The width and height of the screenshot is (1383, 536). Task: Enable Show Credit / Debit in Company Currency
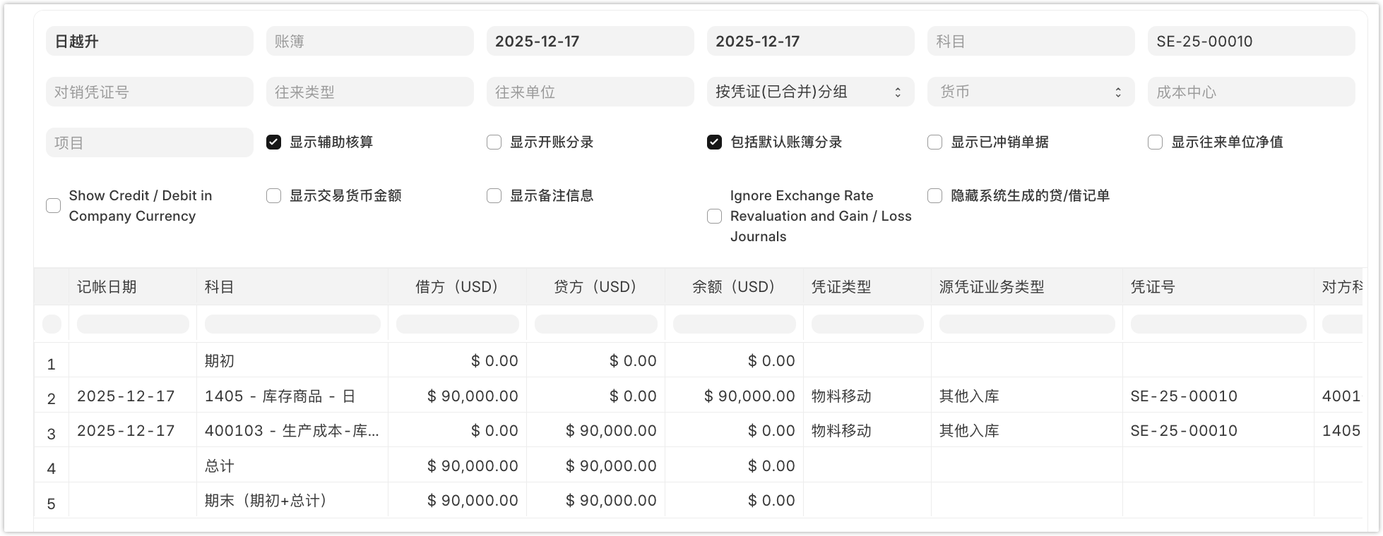[54, 206]
